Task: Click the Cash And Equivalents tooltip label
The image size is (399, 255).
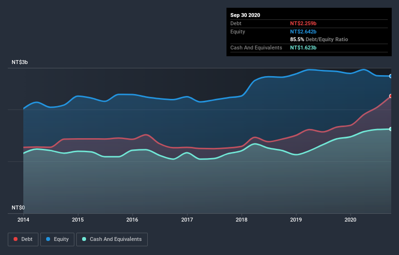Action: (x=256, y=48)
